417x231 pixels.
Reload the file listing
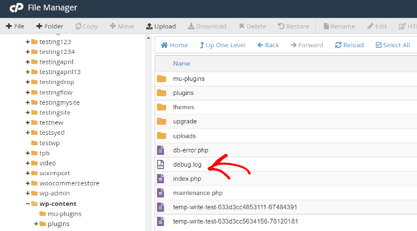click(349, 45)
